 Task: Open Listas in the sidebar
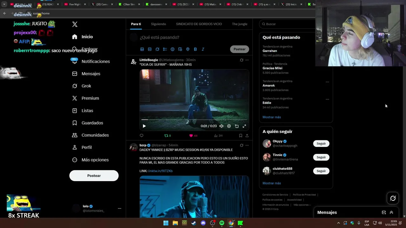pyautogui.click(x=82, y=111)
